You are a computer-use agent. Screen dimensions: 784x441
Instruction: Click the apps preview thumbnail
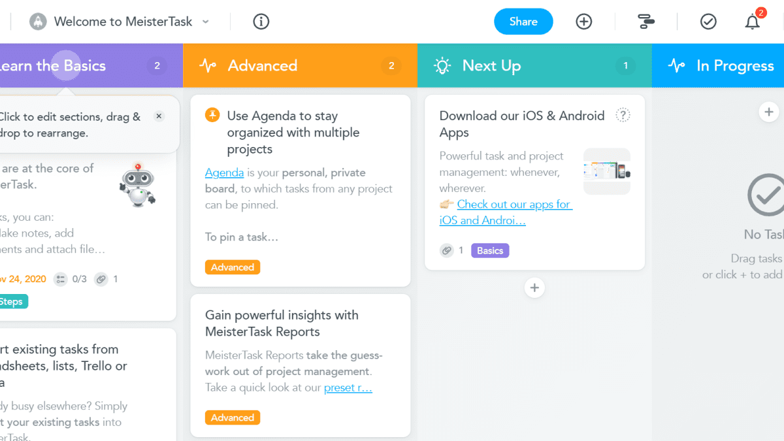tap(606, 171)
